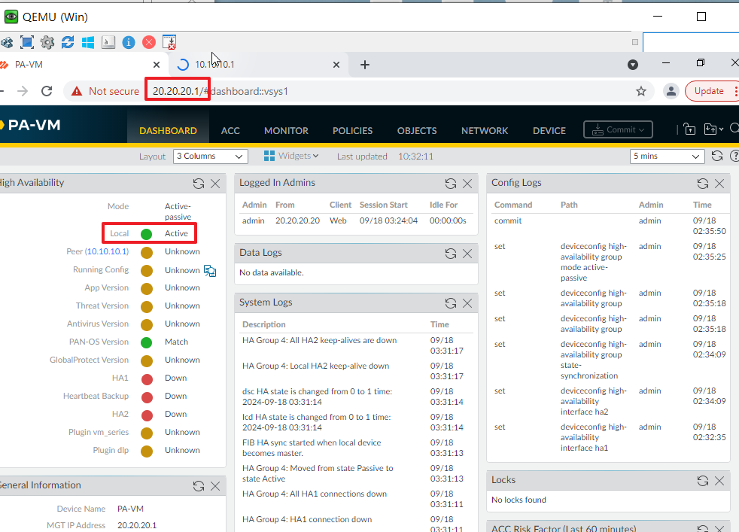The image size is (739, 532).
Task: Click the red disconnect X icon in QEMU toolbar
Action: click(x=149, y=42)
